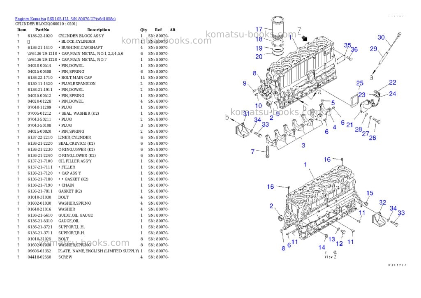The width and height of the screenshot is (421, 298).
Task: Select part number 6137-21-7111
Action: (x=40, y=167)
